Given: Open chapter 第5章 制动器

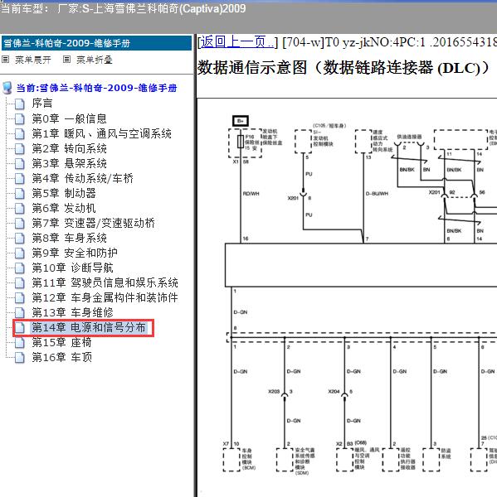Looking at the screenshot, I should click(x=64, y=193).
